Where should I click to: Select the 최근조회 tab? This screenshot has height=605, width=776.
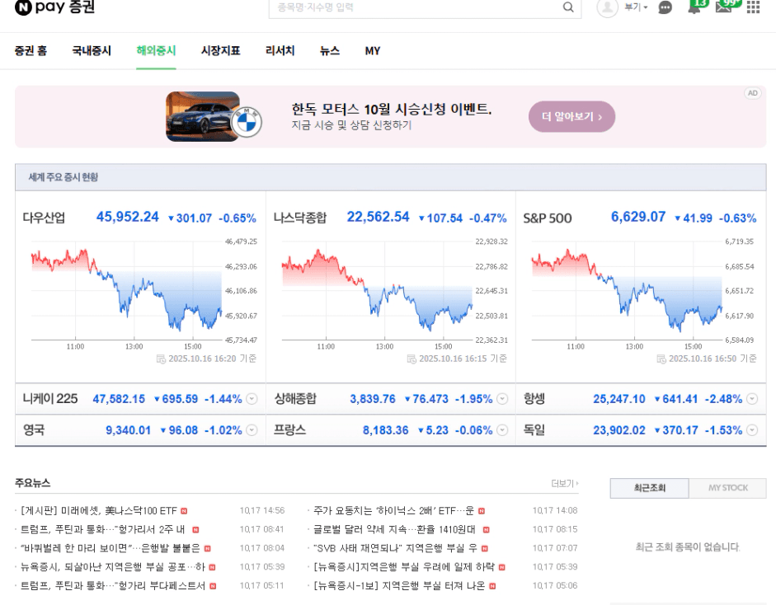pos(649,488)
